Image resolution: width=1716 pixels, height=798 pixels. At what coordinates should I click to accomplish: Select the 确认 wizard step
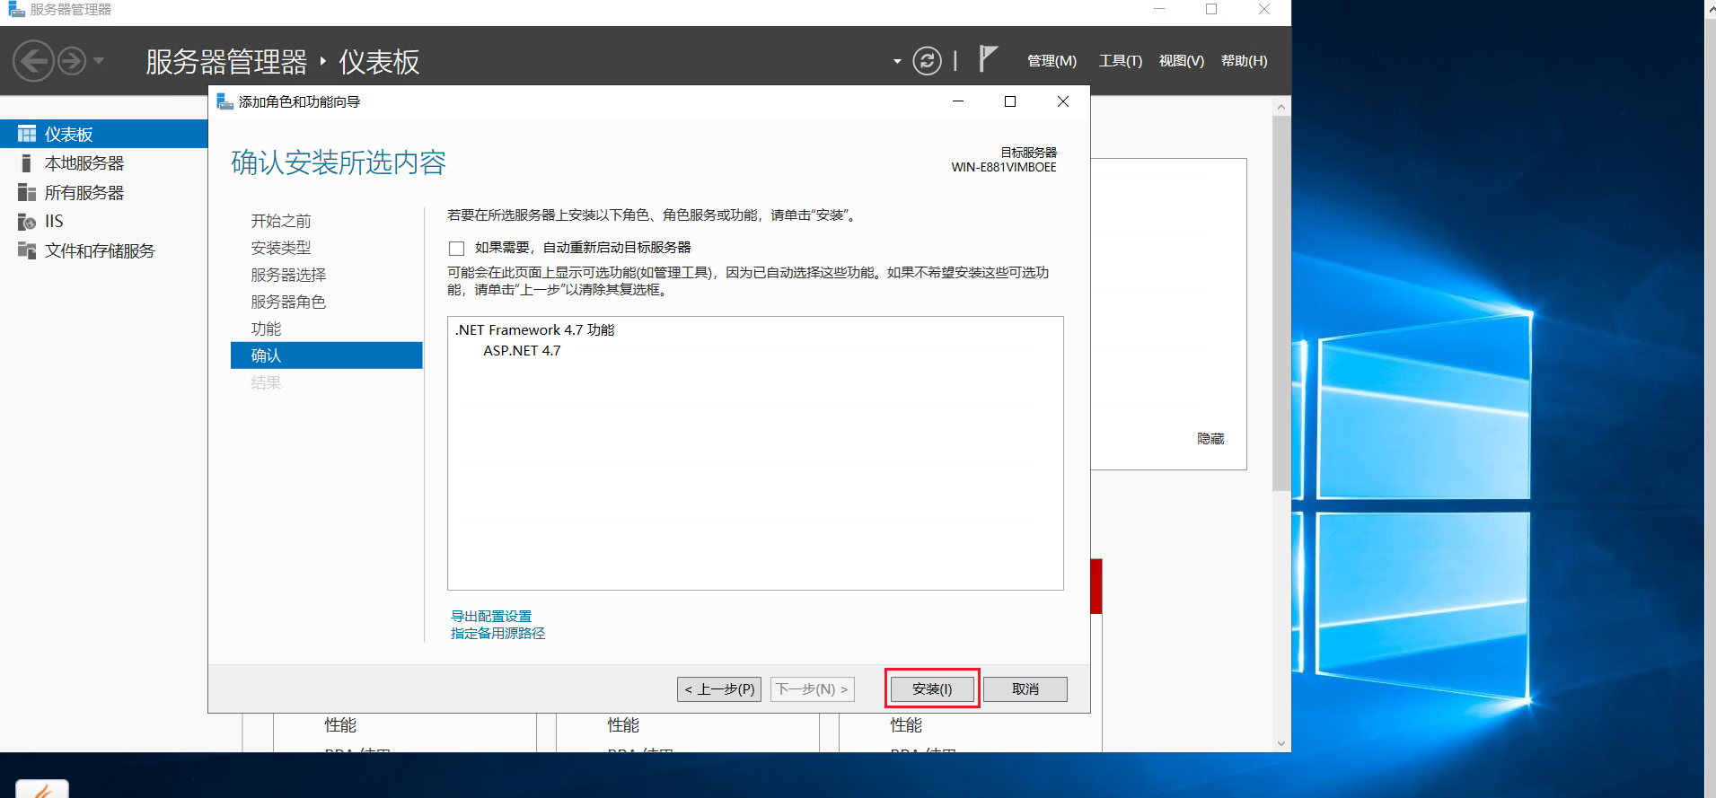327,355
